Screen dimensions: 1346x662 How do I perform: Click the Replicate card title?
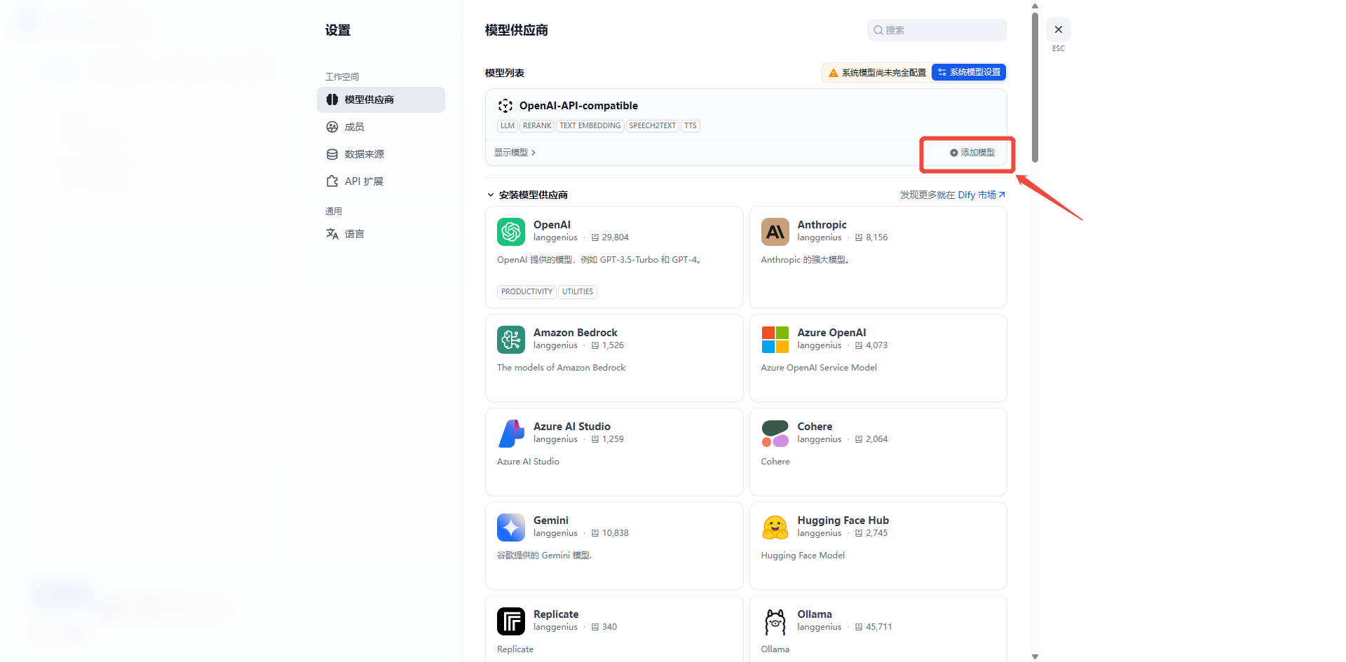click(x=556, y=614)
